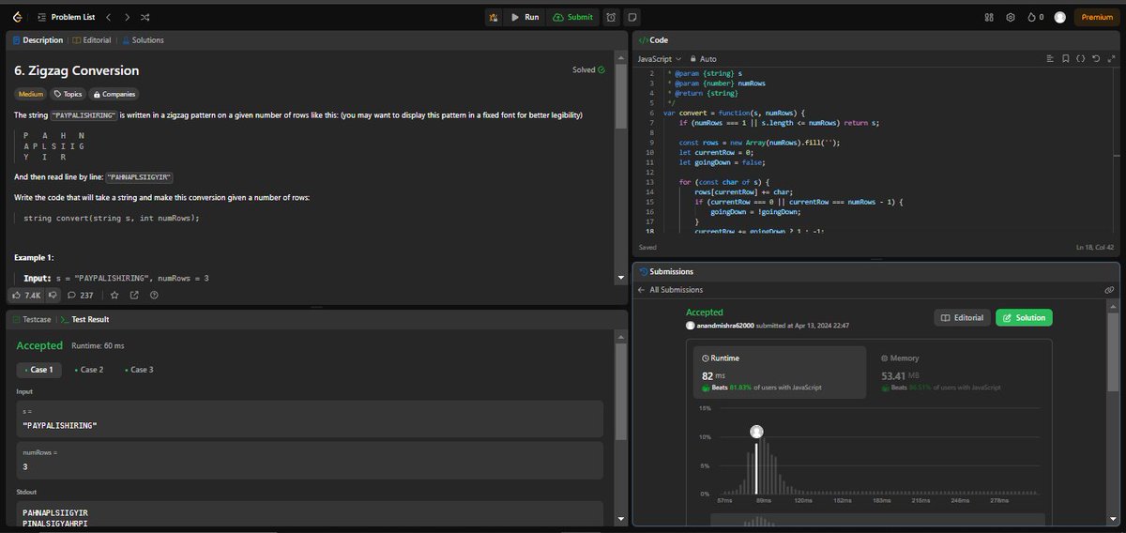Viewport: 1126px width, 533px height.
Task: Select the Code panel tab
Action: [653, 40]
